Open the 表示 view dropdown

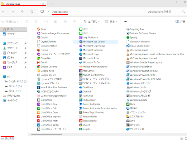(111, 21)
